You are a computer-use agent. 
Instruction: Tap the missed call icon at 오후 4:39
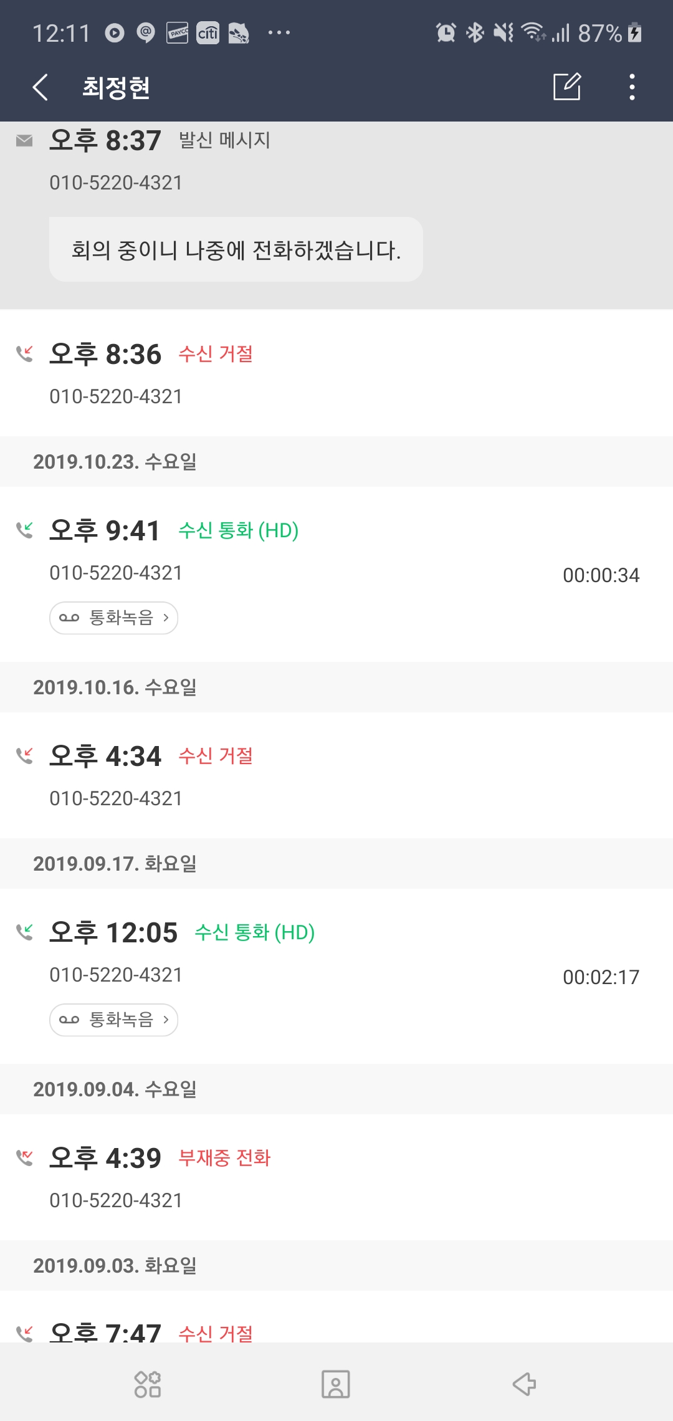(24, 1158)
